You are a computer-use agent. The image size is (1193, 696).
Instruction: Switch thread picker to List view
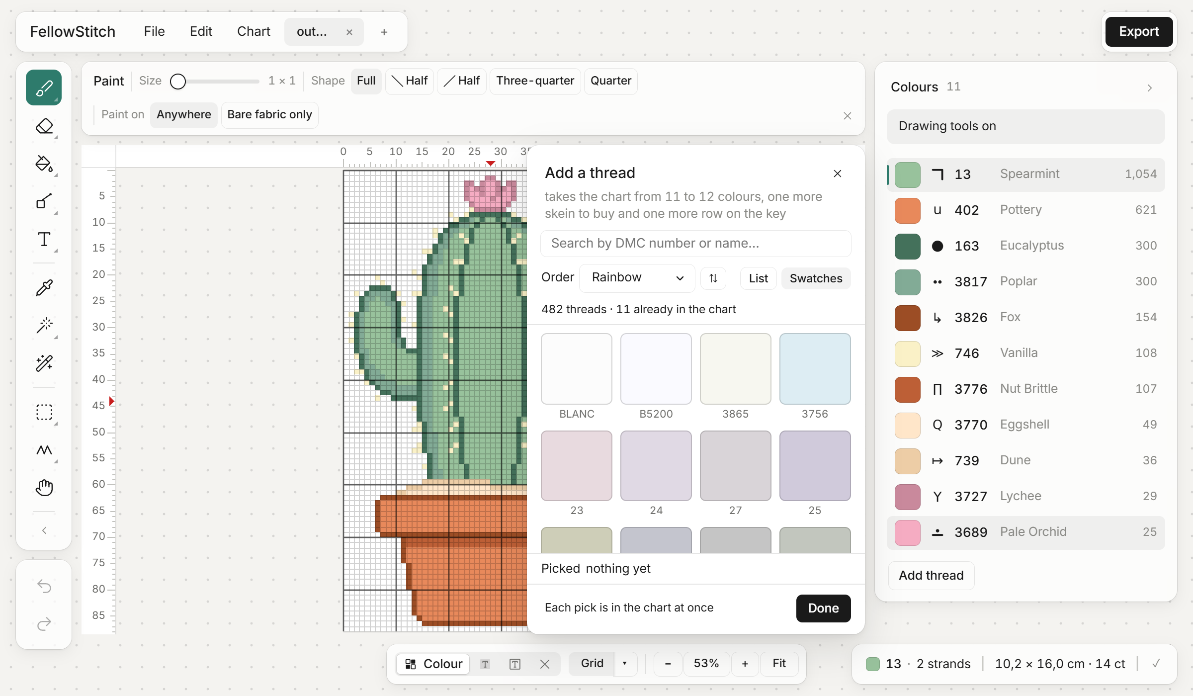point(758,278)
